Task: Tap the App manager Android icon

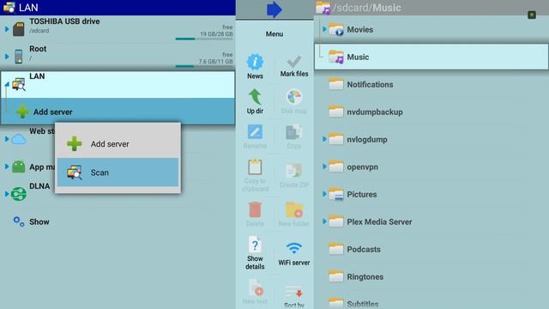Action: point(19,167)
